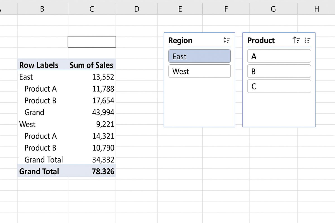Select product C in the Product slicer
335x223 pixels.
(x=279, y=86)
